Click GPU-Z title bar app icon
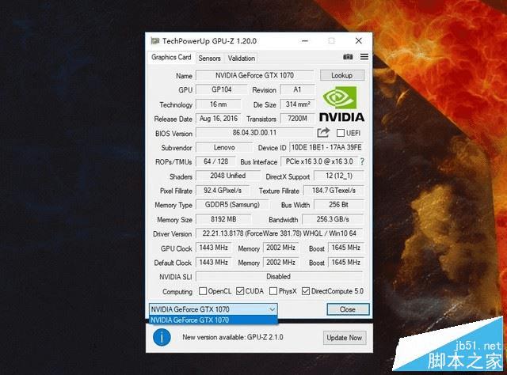The image size is (507, 375). click(155, 40)
